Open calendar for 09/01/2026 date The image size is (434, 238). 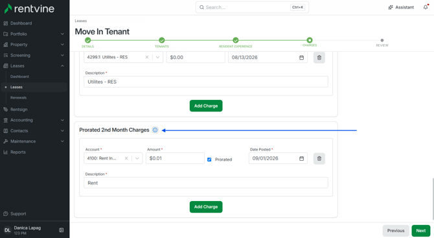pos(301,158)
